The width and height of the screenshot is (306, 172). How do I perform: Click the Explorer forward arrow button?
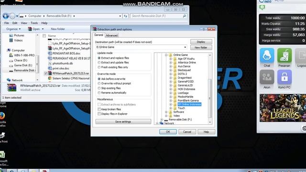(12, 16)
